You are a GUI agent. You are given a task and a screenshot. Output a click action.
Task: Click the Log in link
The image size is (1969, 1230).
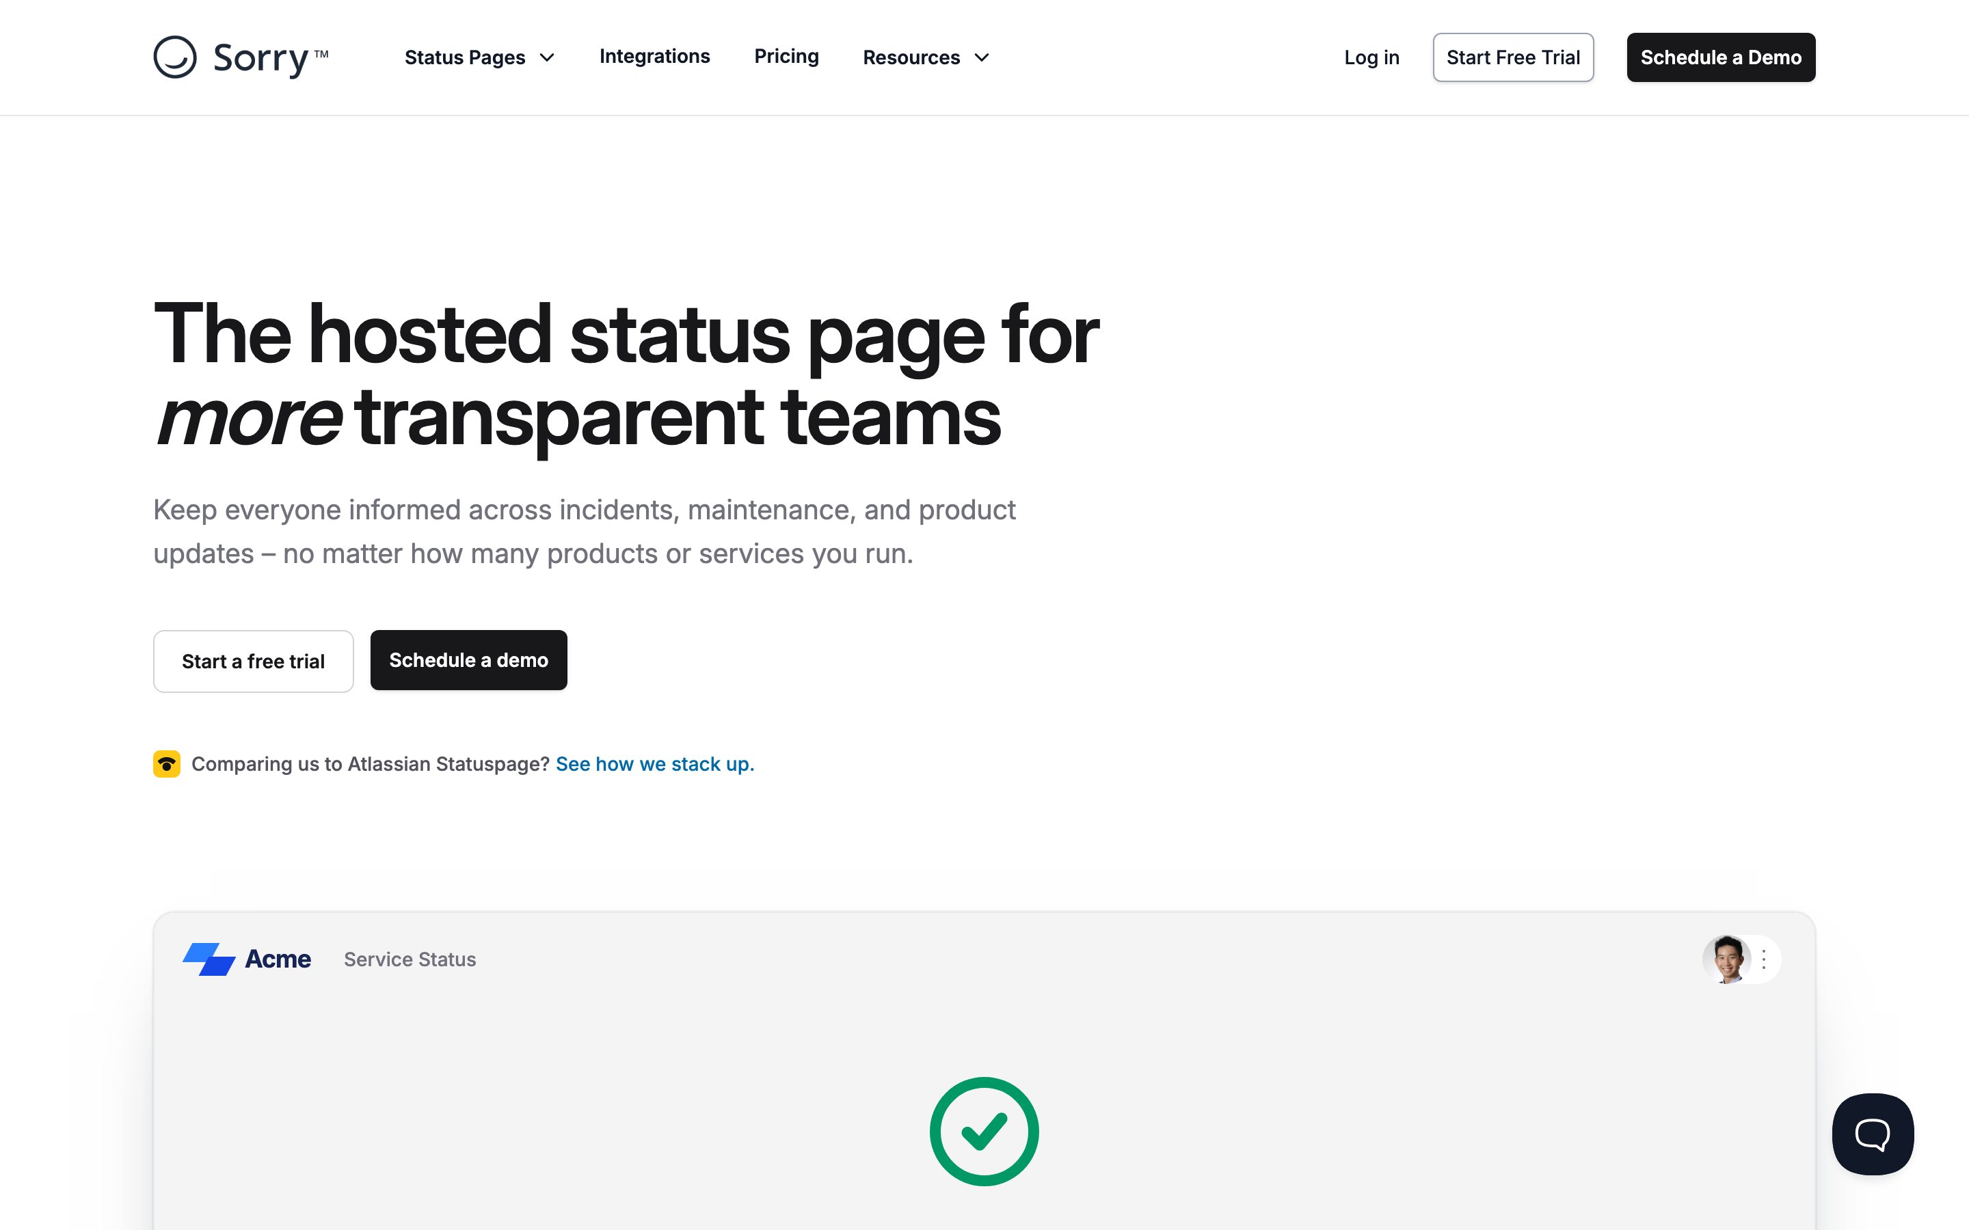pos(1371,58)
